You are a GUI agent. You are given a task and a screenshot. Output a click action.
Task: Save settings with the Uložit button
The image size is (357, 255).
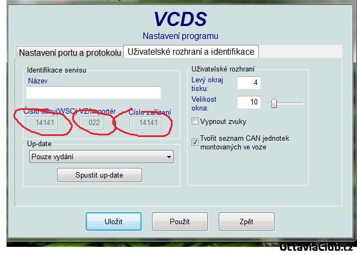[113, 221]
